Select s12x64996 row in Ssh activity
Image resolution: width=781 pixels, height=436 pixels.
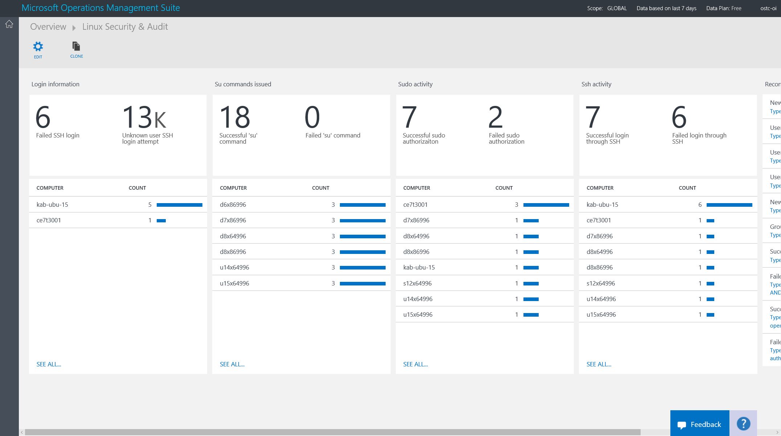668,283
